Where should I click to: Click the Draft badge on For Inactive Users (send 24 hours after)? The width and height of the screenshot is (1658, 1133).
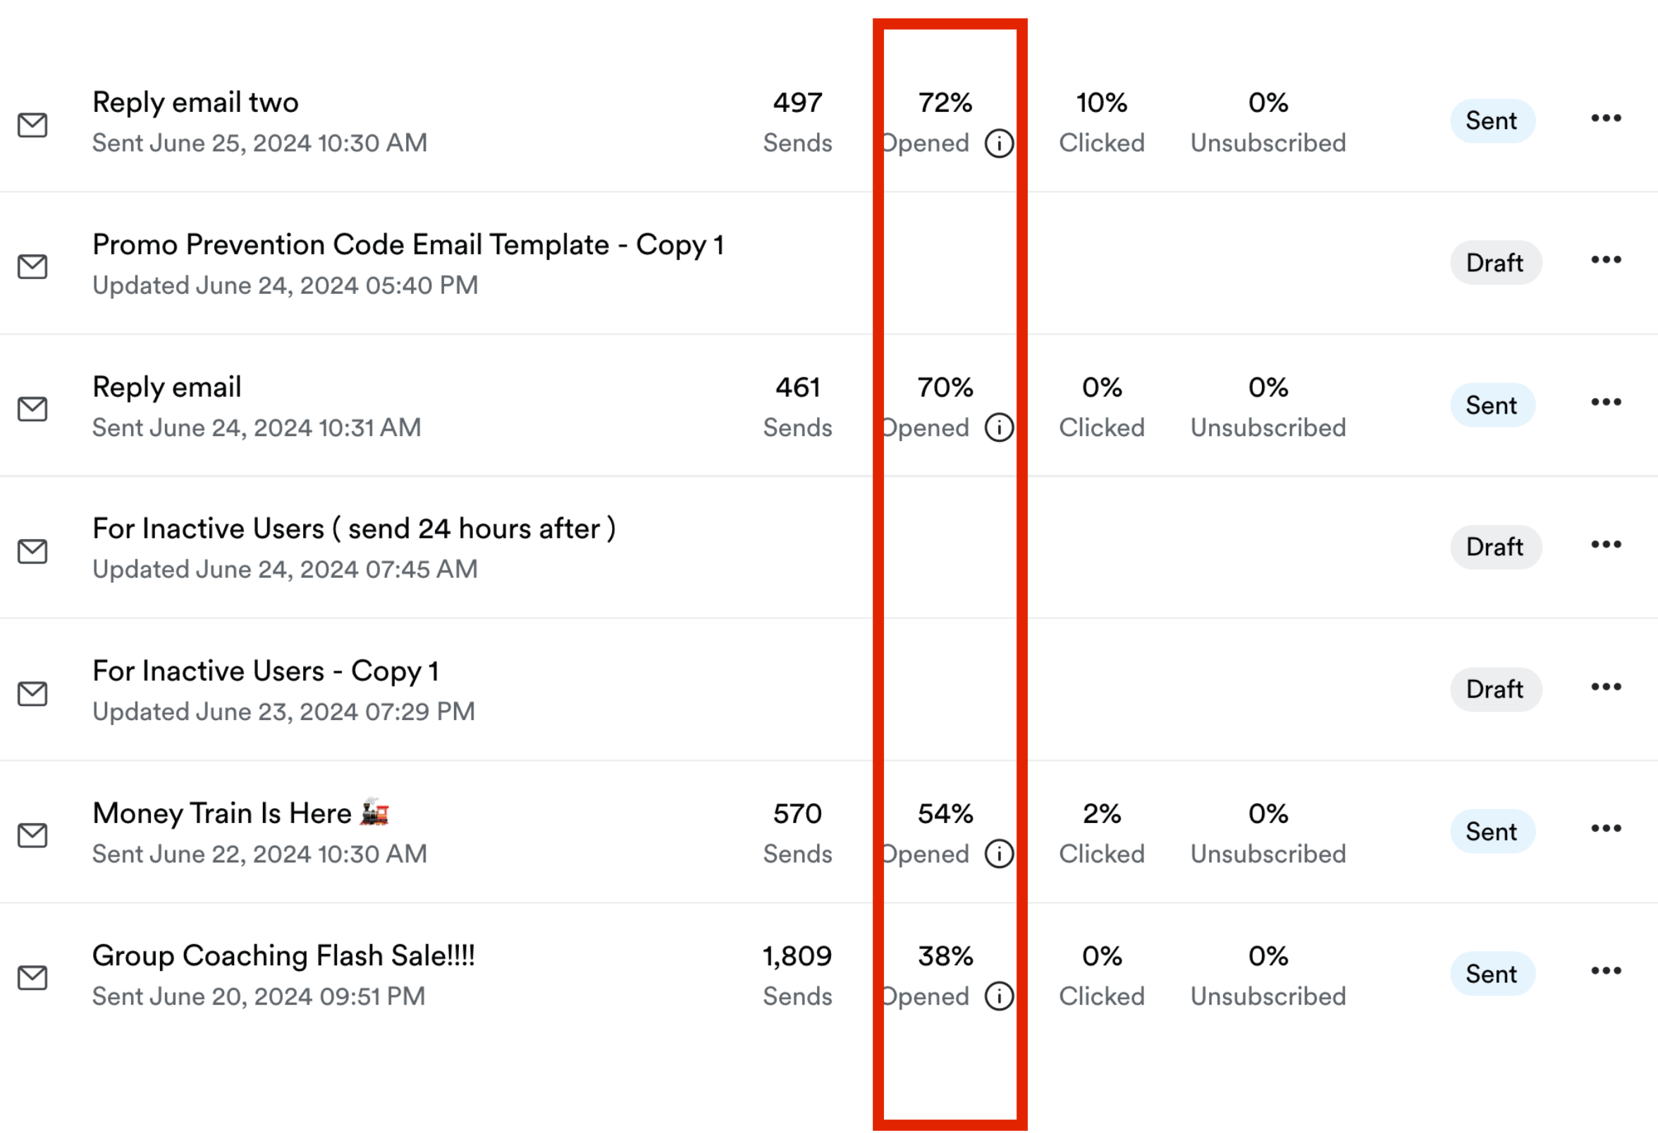tap(1495, 547)
